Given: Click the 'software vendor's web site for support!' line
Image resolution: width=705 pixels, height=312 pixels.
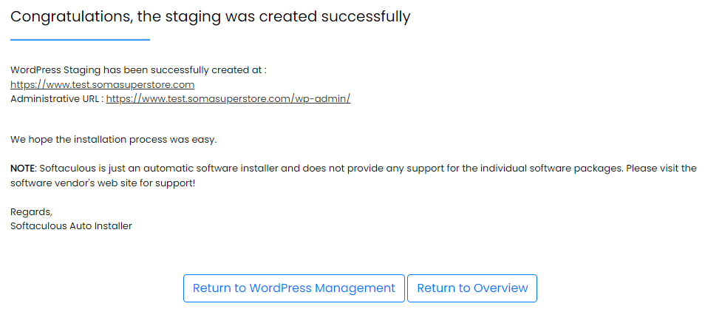Looking at the screenshot, I should [103, 183].
